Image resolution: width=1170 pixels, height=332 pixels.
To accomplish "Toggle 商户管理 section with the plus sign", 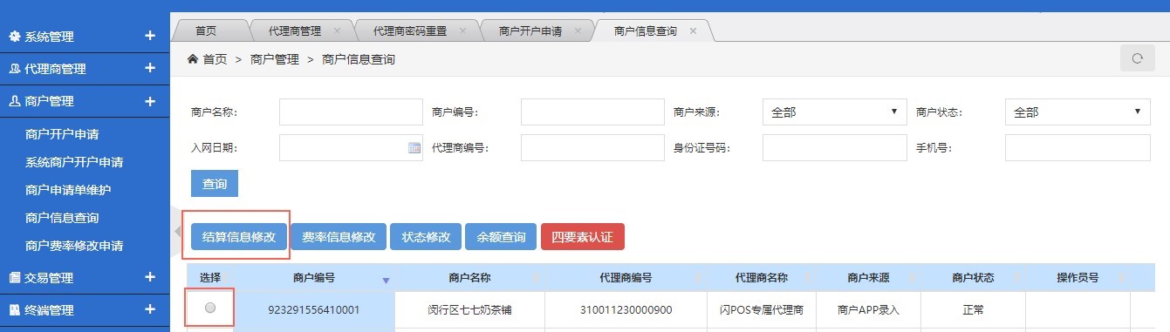I will coord(150,100).
